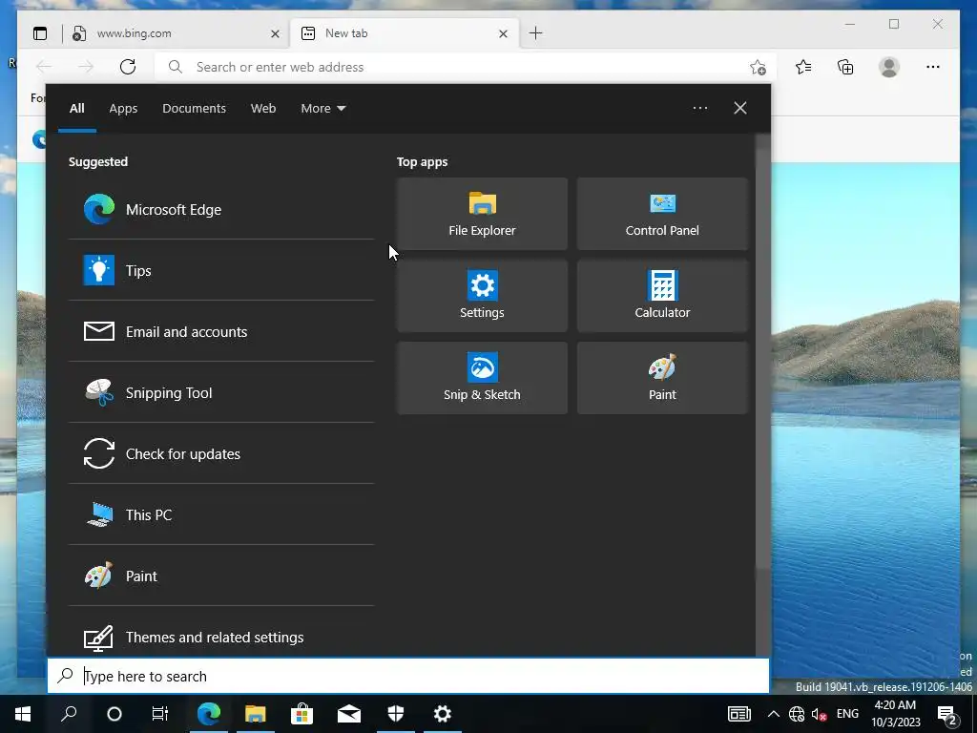This screenshot has height=733, width=977.
Task: Open Settings from the taskbar
Action: click(x=443, y=714)
